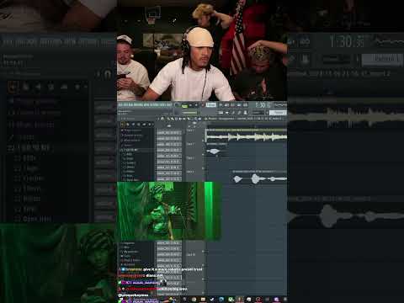Click the fifth view-shortcut icon in lower toolbar
Image resolution: width=404 pixels, height=303 pixels.
[245, 113]
